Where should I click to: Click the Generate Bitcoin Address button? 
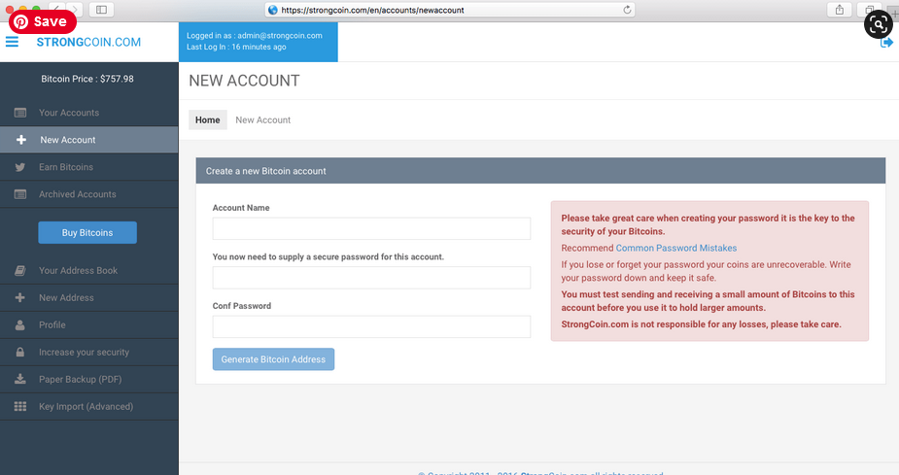point(273,359)
